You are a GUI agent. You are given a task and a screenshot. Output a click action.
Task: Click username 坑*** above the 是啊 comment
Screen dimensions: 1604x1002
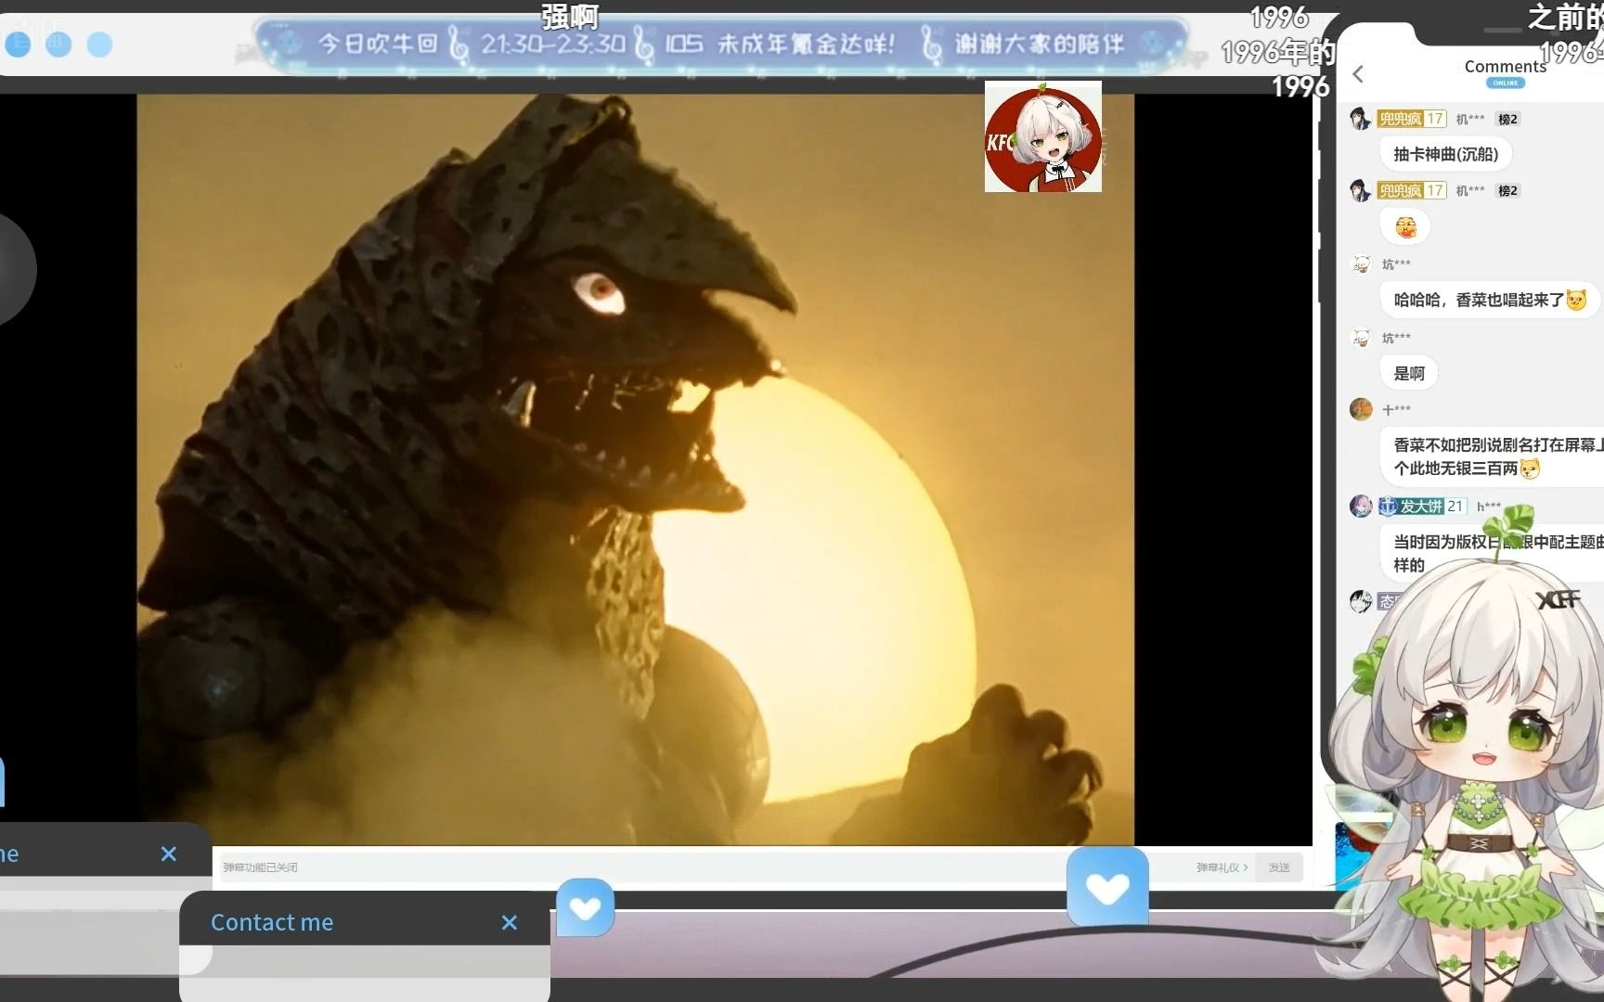[x=1396, y=338]
